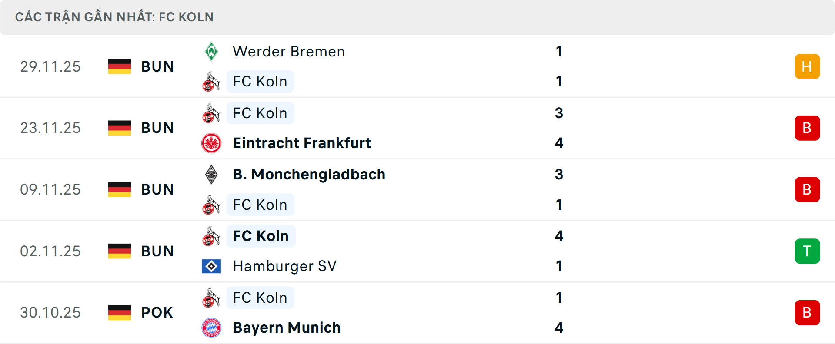Click the Eintracht Frankfurt club crest

tap(211, 143)
